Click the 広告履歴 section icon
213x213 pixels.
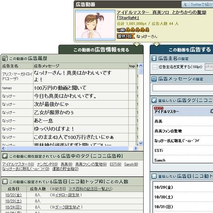click(5, 58)
